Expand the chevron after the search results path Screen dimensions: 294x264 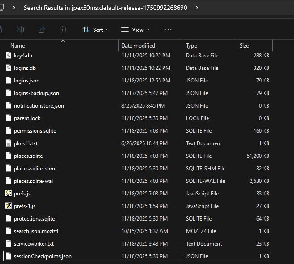coord(197,8)
